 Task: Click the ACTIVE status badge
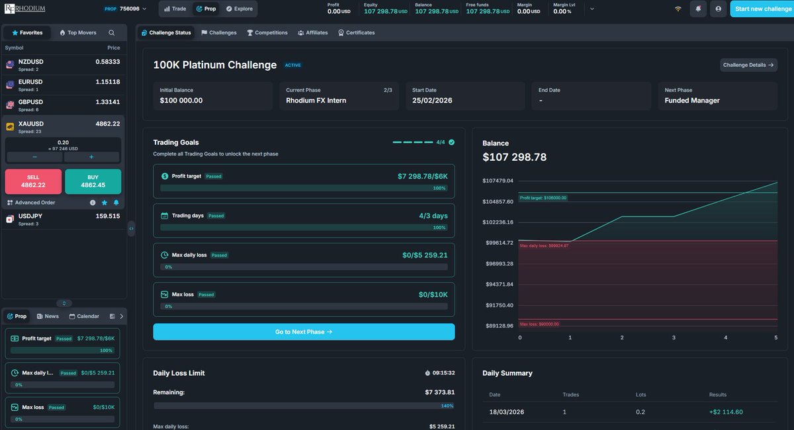(292, 65)
